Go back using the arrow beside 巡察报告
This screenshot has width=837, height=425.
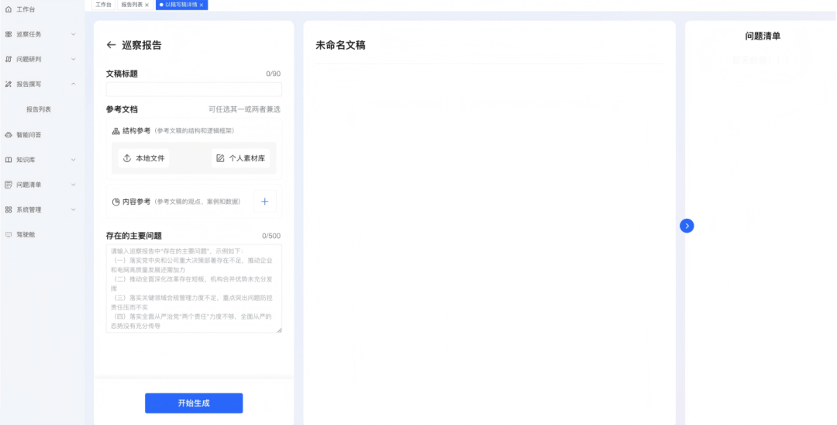(111, 45)
